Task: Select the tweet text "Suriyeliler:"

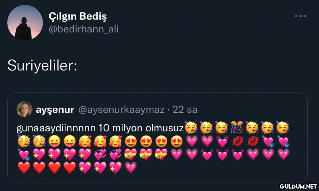Action: click(x=42, y=65)
